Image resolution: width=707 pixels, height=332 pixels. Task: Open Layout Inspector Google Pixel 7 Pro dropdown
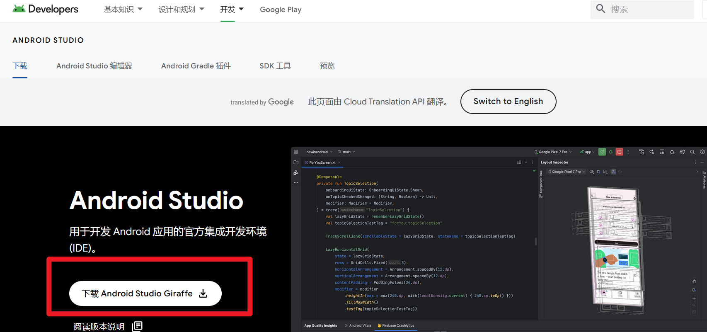[567, 172]
